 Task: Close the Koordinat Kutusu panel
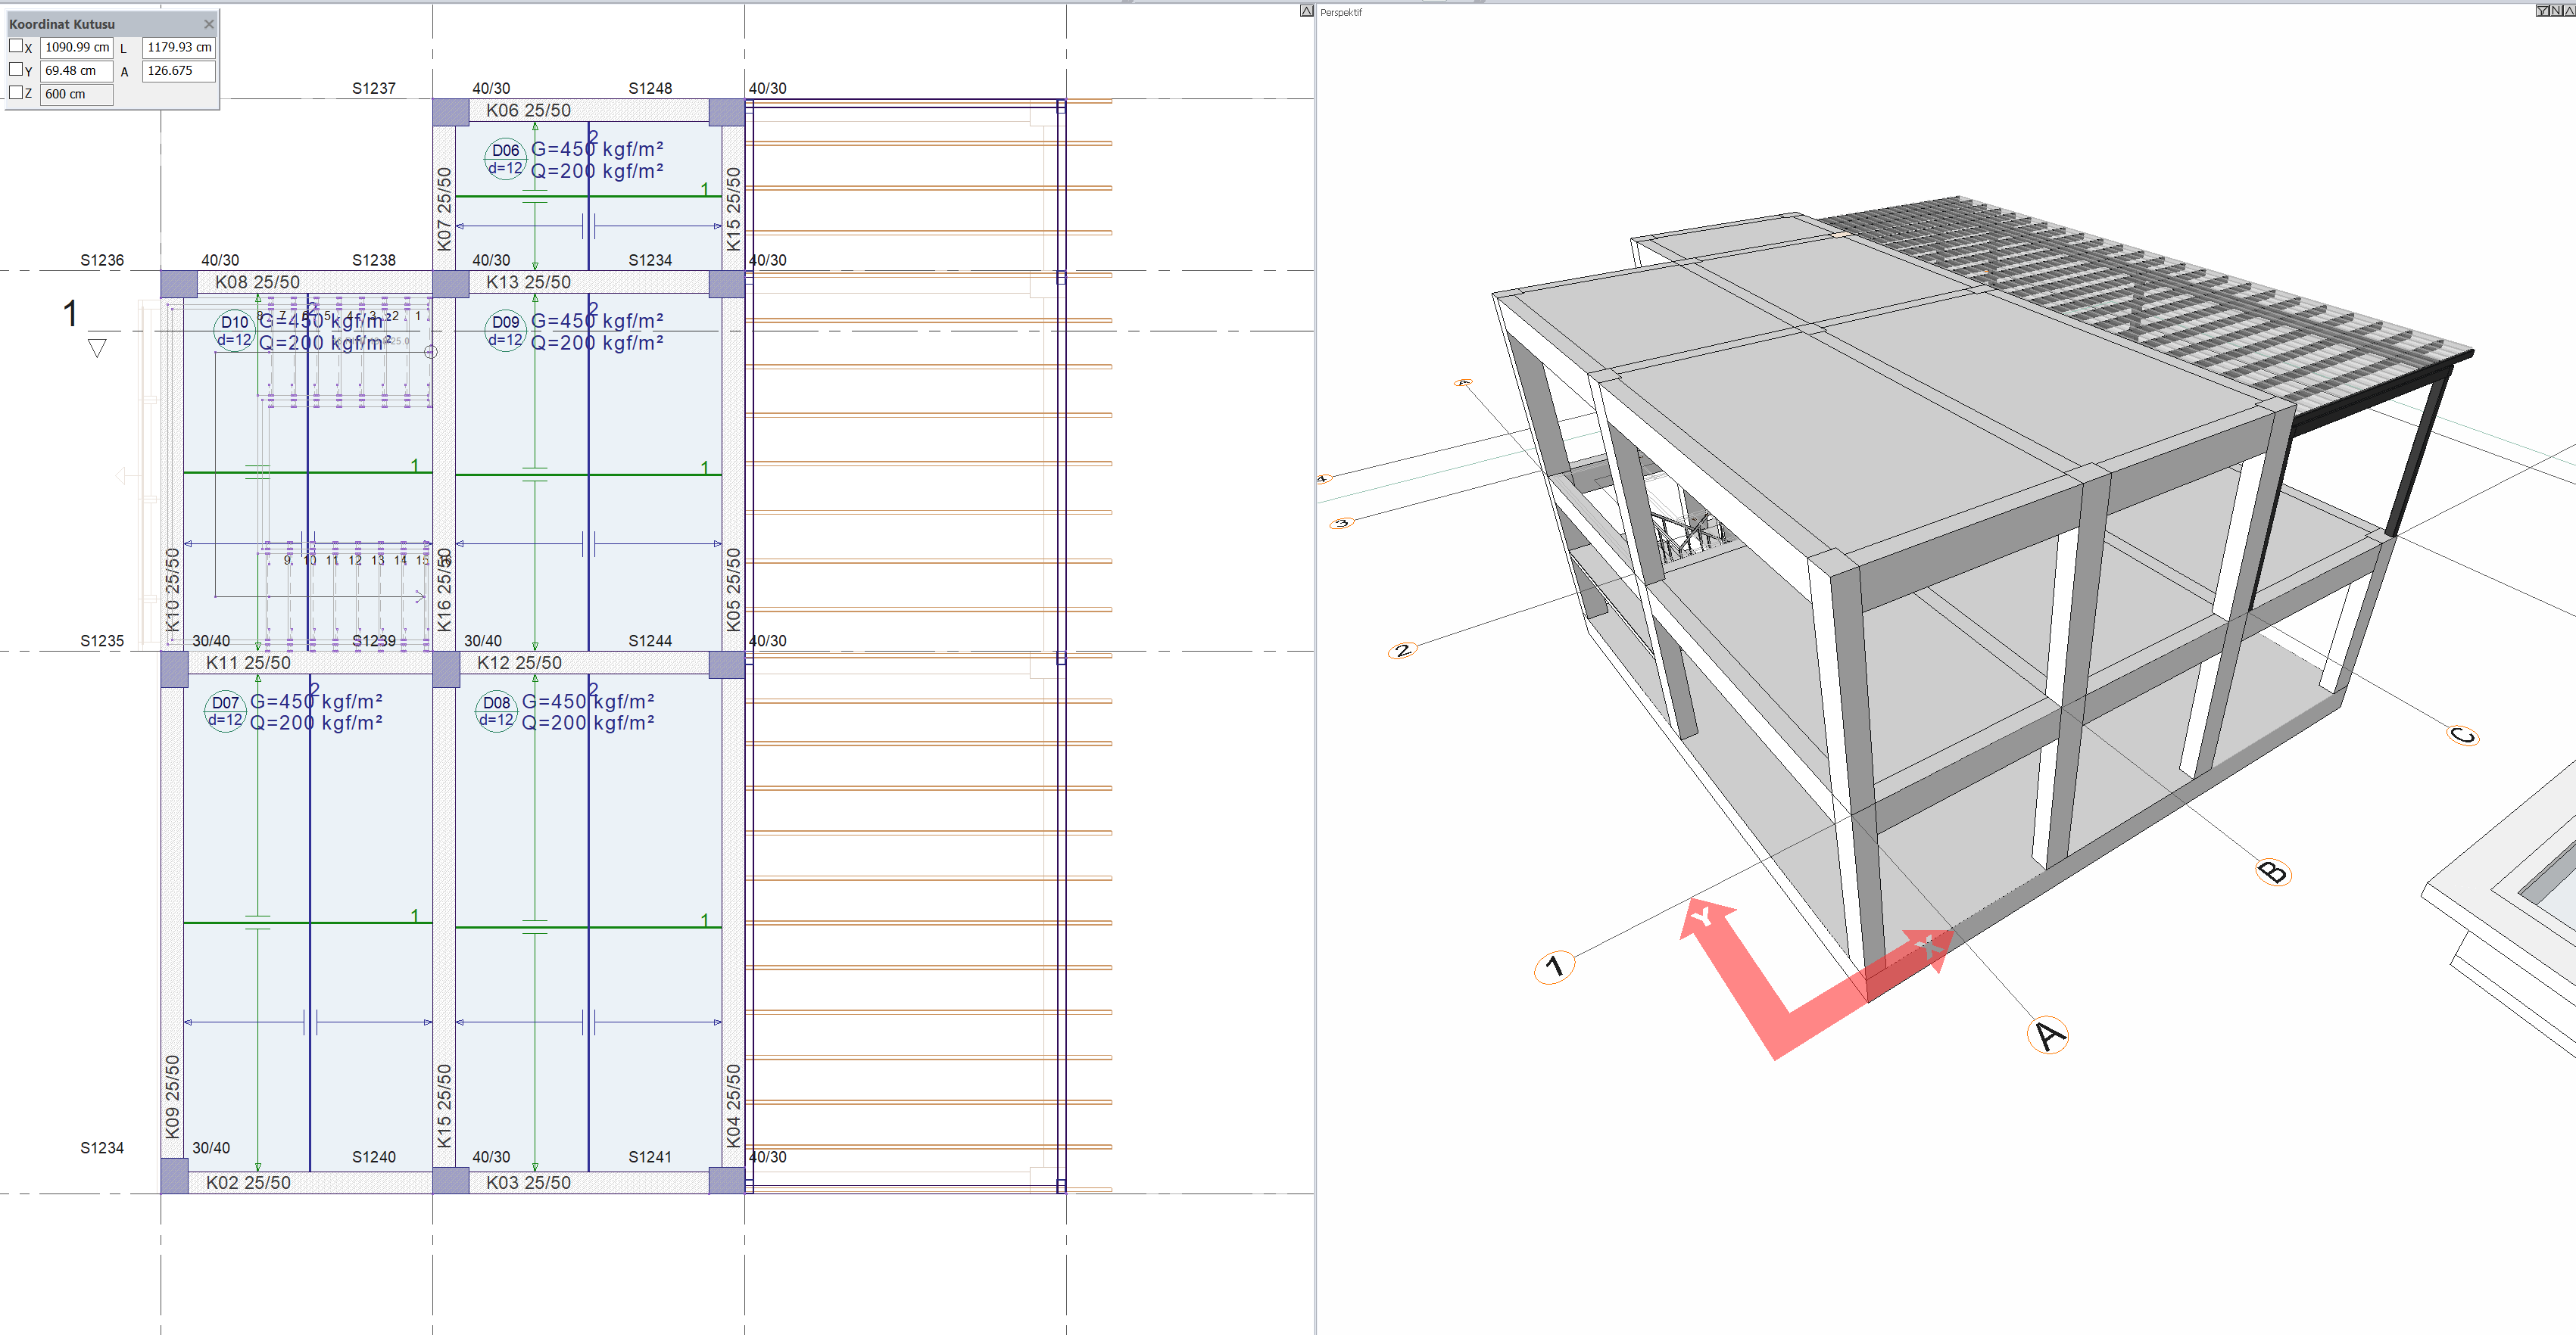pos(208,24)
